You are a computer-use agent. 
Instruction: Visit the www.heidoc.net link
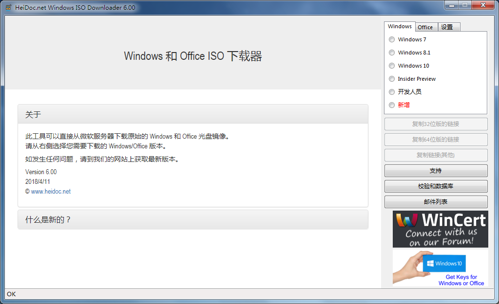pos(51,191)
